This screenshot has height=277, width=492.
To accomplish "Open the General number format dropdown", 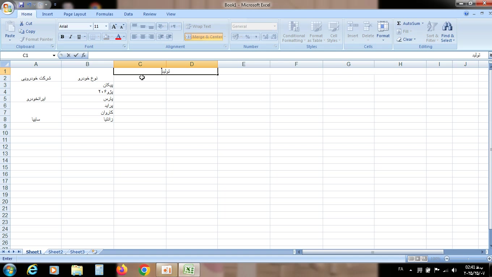I will click(x=275, y=26).
